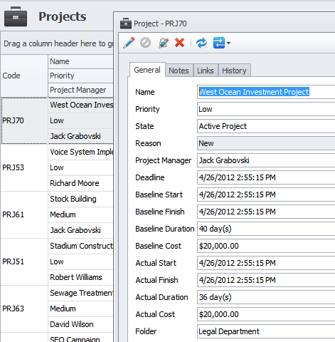Screen dimensions: 335x342
Task: Click the Actual Start date field
Action: [x=266, y=263]
